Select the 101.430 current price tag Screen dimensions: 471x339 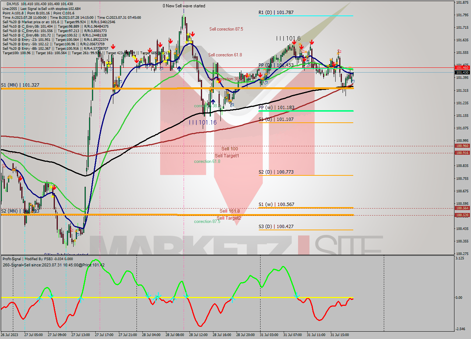(462, 73)
